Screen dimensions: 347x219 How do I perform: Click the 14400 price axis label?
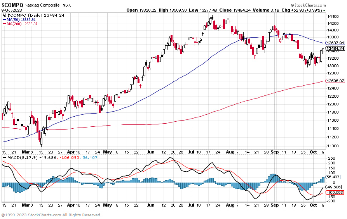pyautogui.click(x=333, y=17)
